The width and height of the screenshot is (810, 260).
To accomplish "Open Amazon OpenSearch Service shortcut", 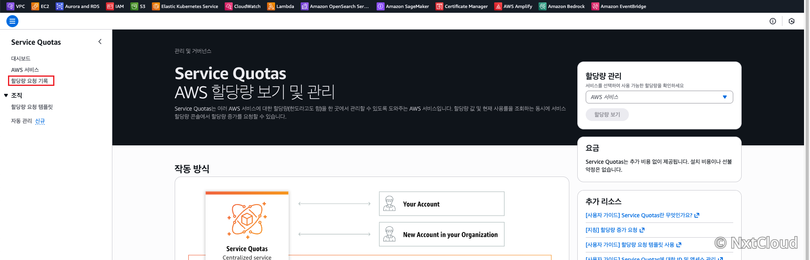I will coord(335,6).
